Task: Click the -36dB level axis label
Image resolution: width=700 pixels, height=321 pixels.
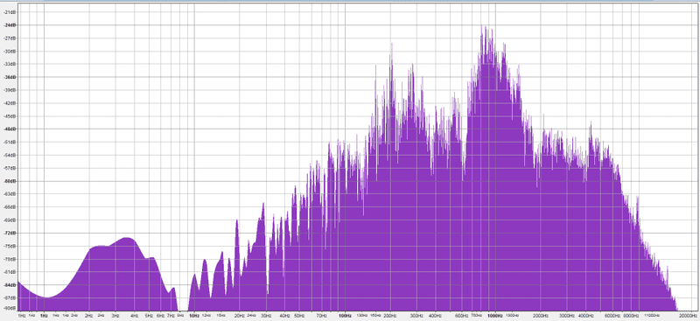Action: pyautogui.click(x=9, y=77)
